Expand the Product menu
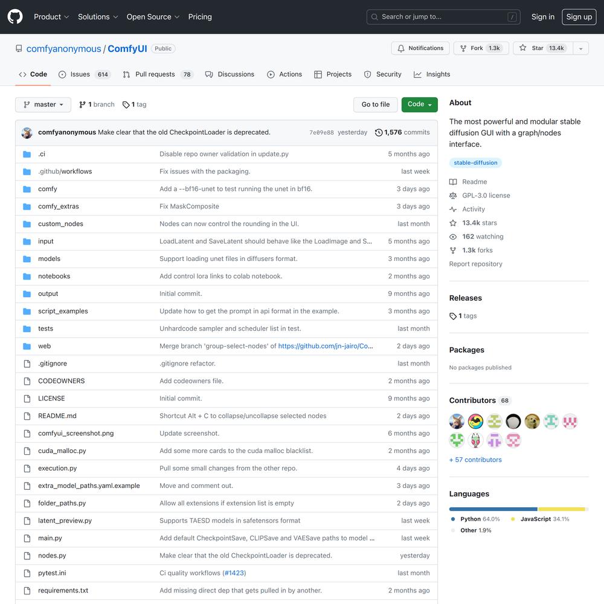The height and width of the screenshot is (604, 604). (51, 17)
